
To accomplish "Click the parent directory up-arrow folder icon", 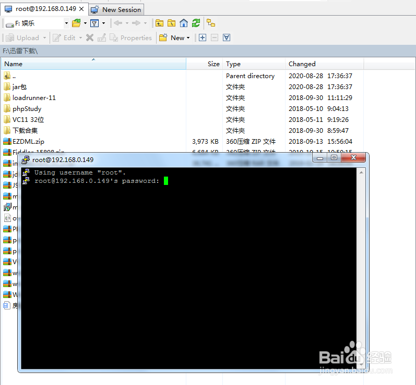I will click(7, 76).
